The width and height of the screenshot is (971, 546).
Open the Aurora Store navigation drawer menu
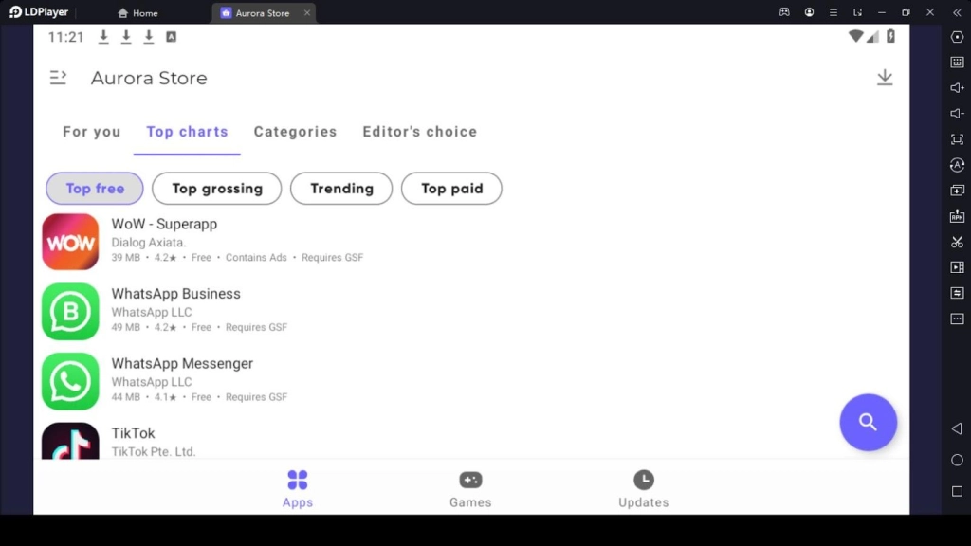pyautogui.click(x=58, y=78)
